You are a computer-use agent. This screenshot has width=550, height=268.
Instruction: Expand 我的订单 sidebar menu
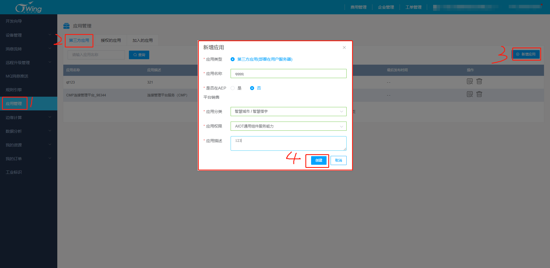pyautogui.click(x=29, y=159)
